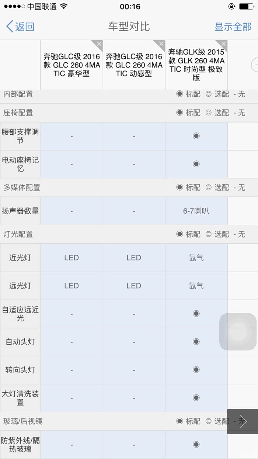
Task: Collapse the 座椅配置 section header
Action: pos(18,113)
